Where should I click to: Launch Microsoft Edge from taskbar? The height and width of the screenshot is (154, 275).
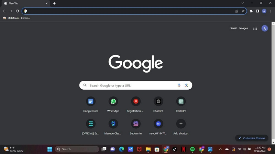click(122, 149)
